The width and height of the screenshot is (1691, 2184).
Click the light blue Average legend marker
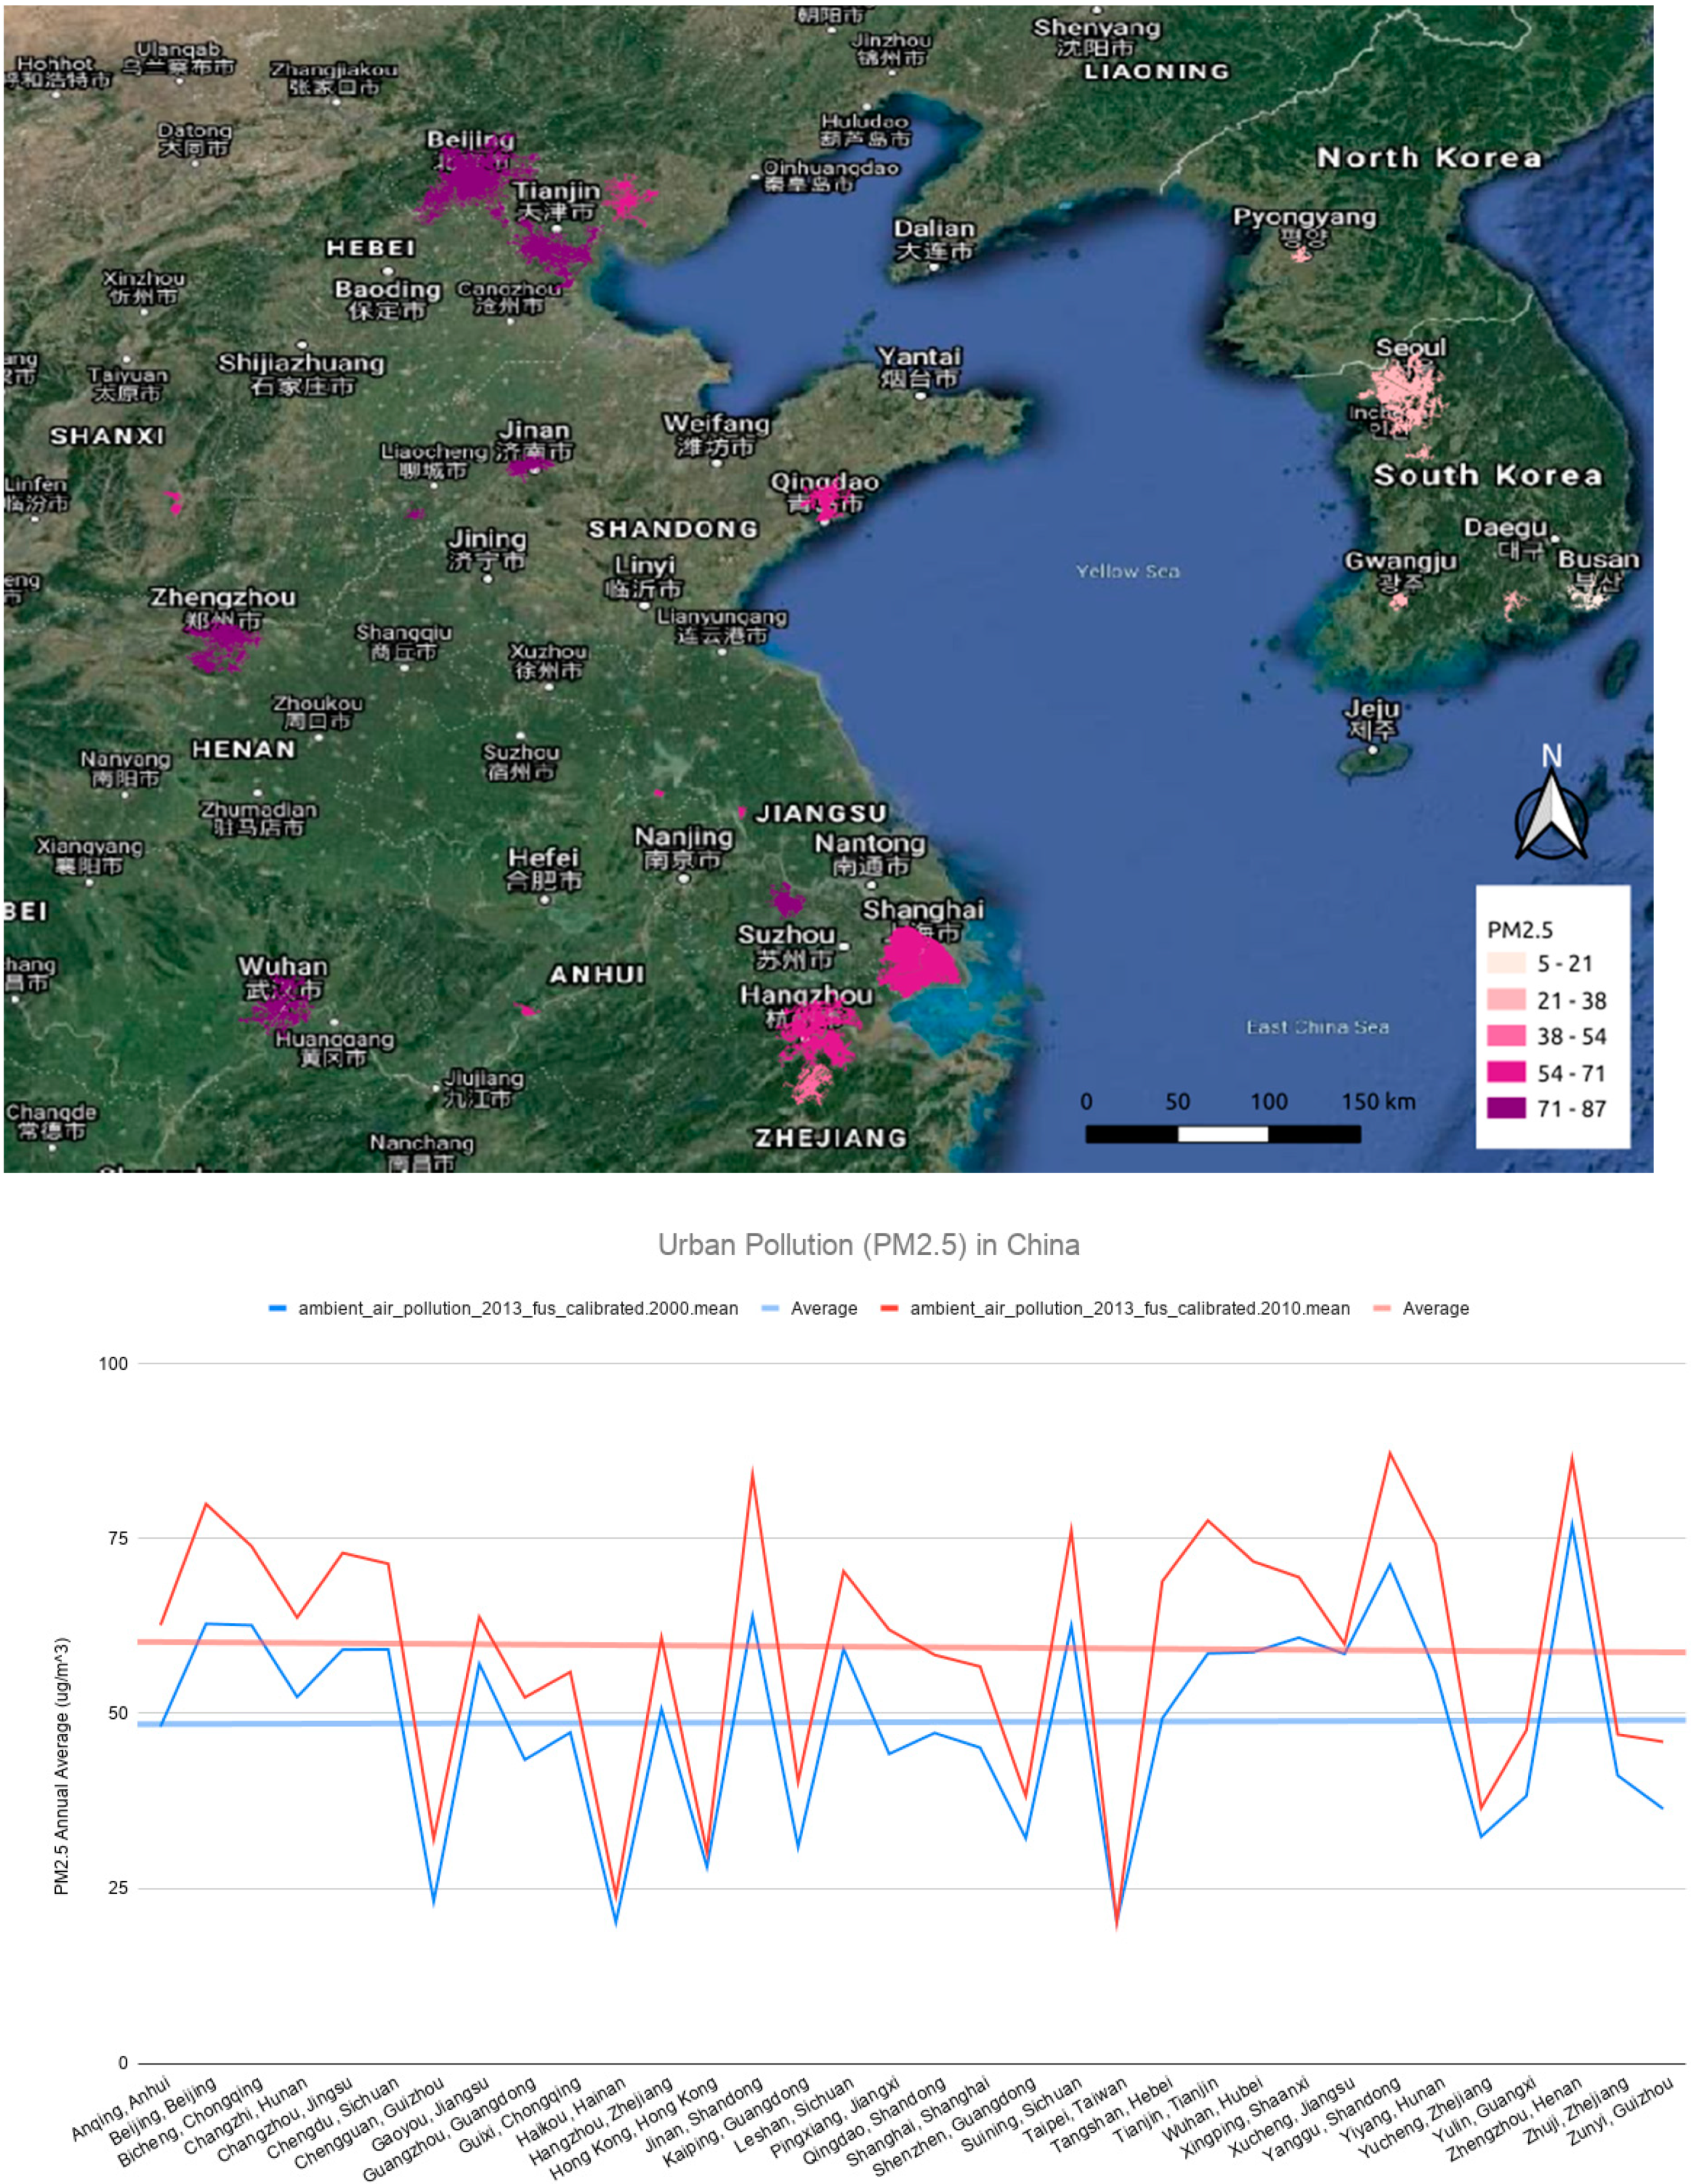pyautogui.click(x=770, y=1308)
